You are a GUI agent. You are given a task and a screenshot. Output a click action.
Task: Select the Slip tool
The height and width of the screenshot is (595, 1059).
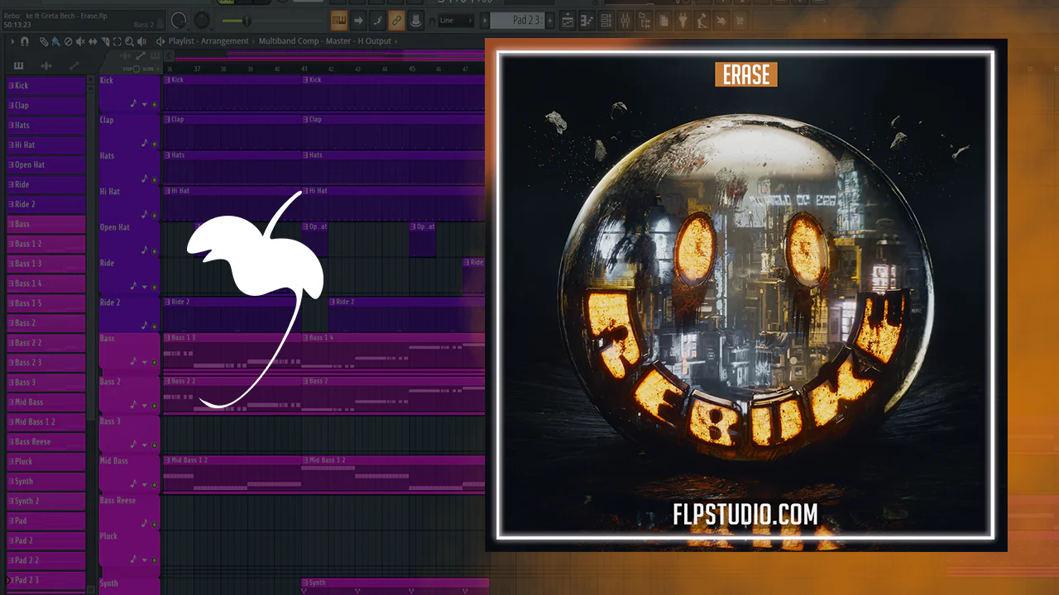93,41
